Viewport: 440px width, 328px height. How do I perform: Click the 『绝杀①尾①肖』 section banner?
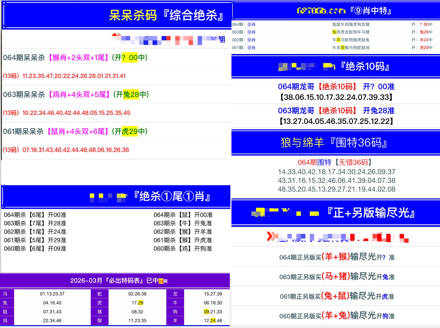coord(171,196)
